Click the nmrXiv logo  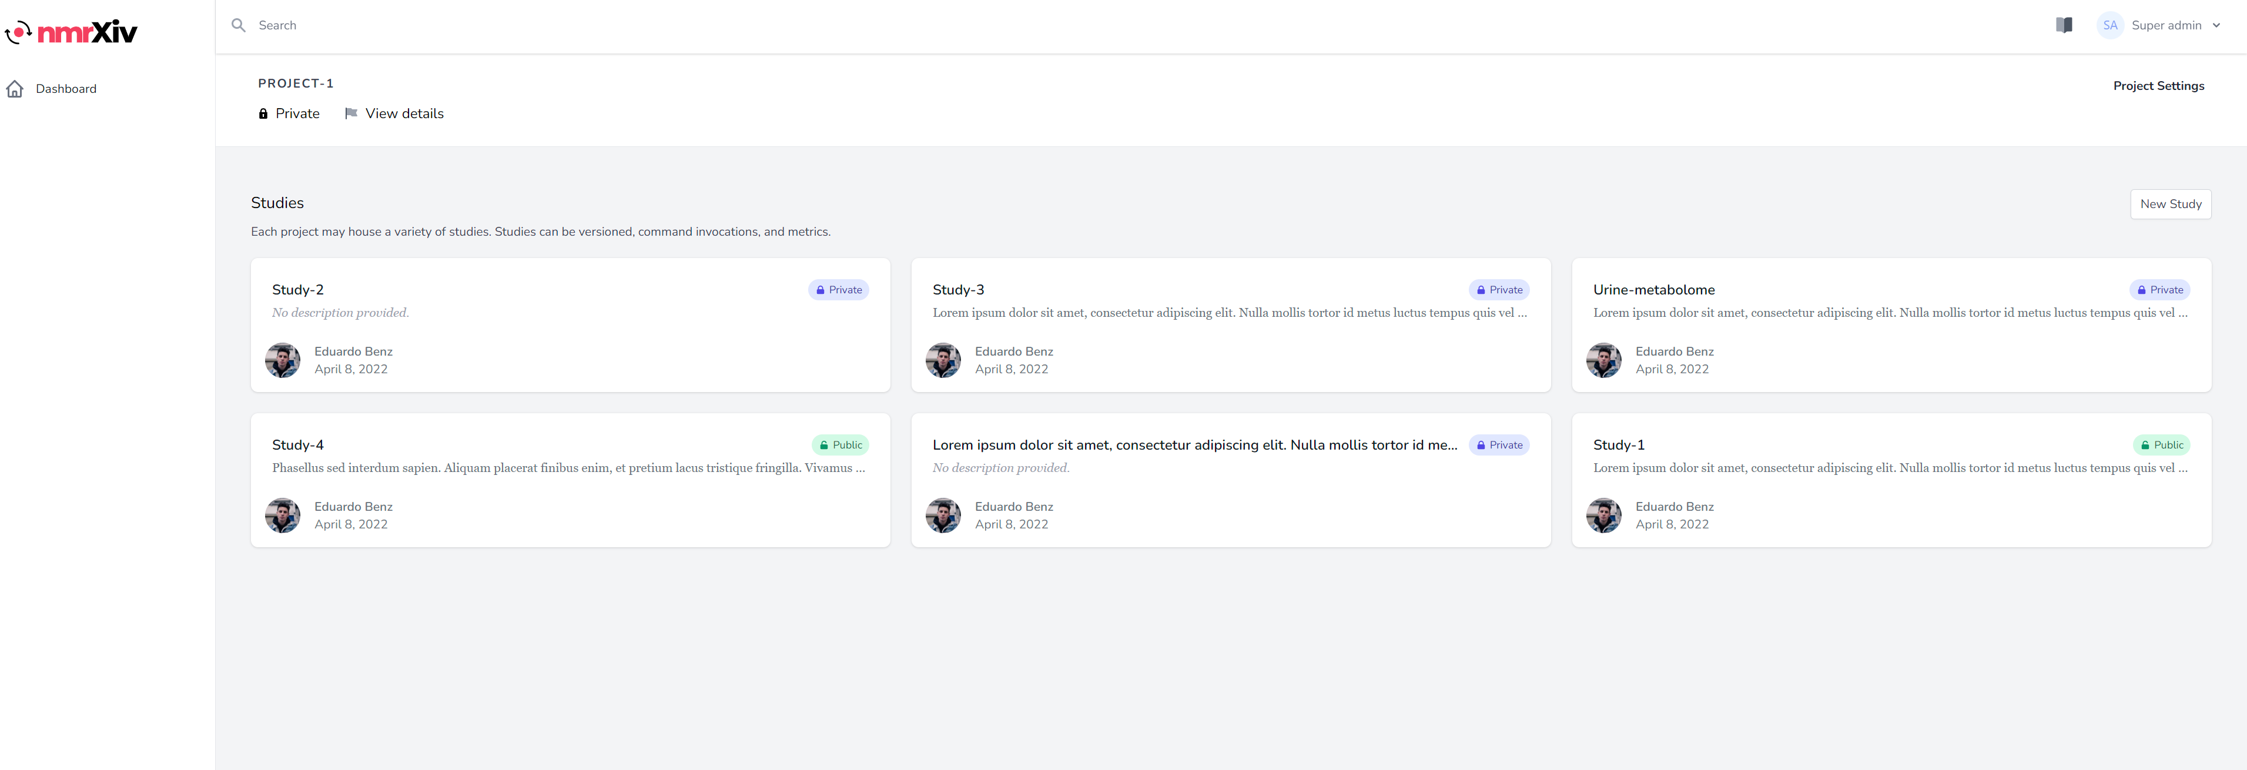pos(72,32)
